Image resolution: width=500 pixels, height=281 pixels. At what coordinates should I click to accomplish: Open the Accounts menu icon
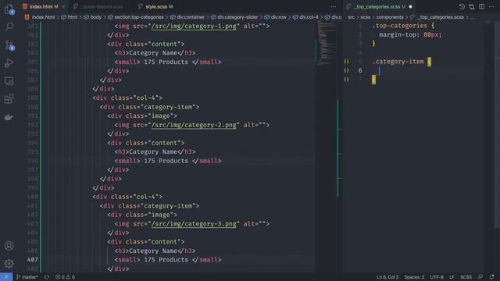[9, 246]
